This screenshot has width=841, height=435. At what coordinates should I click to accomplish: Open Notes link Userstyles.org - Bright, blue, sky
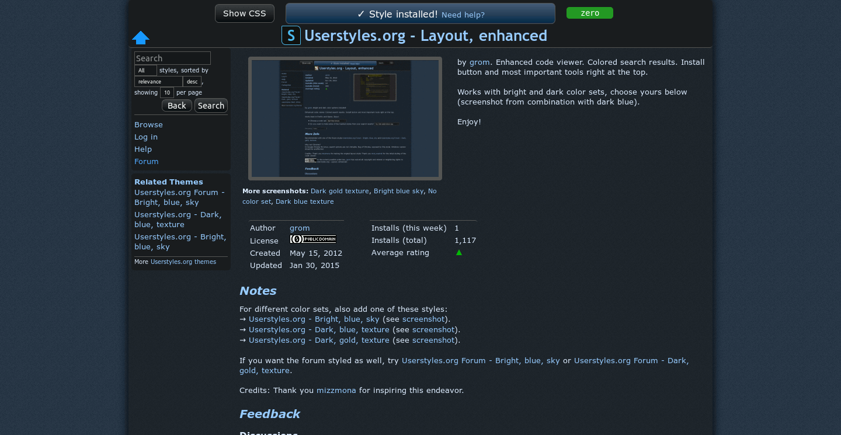(x=314, y=319)
